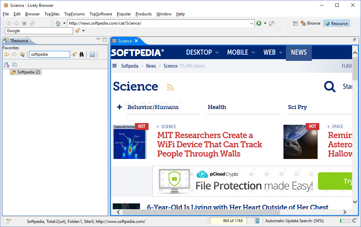Screen dimensions: 361x227
Task: Click the NEWS navigation item
Action: point(298,52)
